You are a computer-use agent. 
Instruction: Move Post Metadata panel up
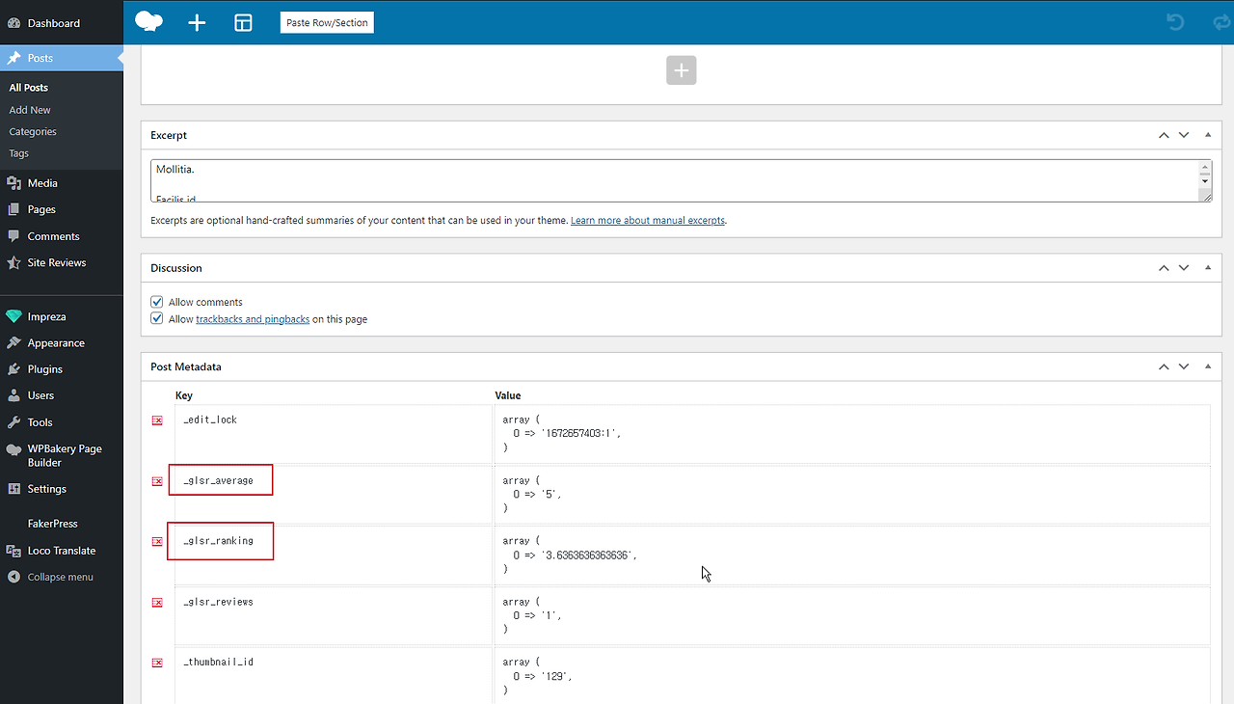[1164, 366]
